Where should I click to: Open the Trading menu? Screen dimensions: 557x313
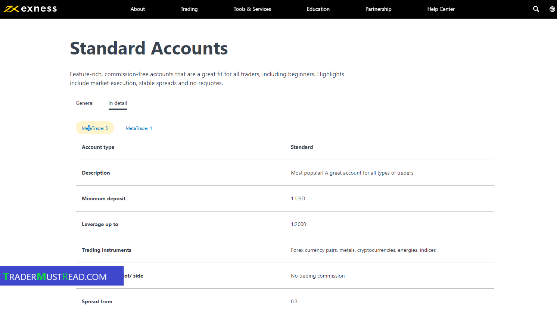coord(189,9)
